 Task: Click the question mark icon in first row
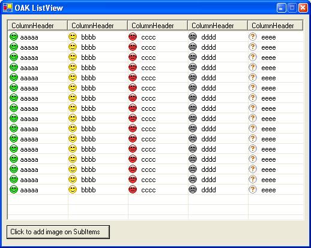(x=253, y=37)
